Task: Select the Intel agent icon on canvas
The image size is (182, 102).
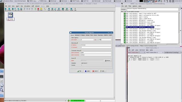Action: tap(11, 15)
